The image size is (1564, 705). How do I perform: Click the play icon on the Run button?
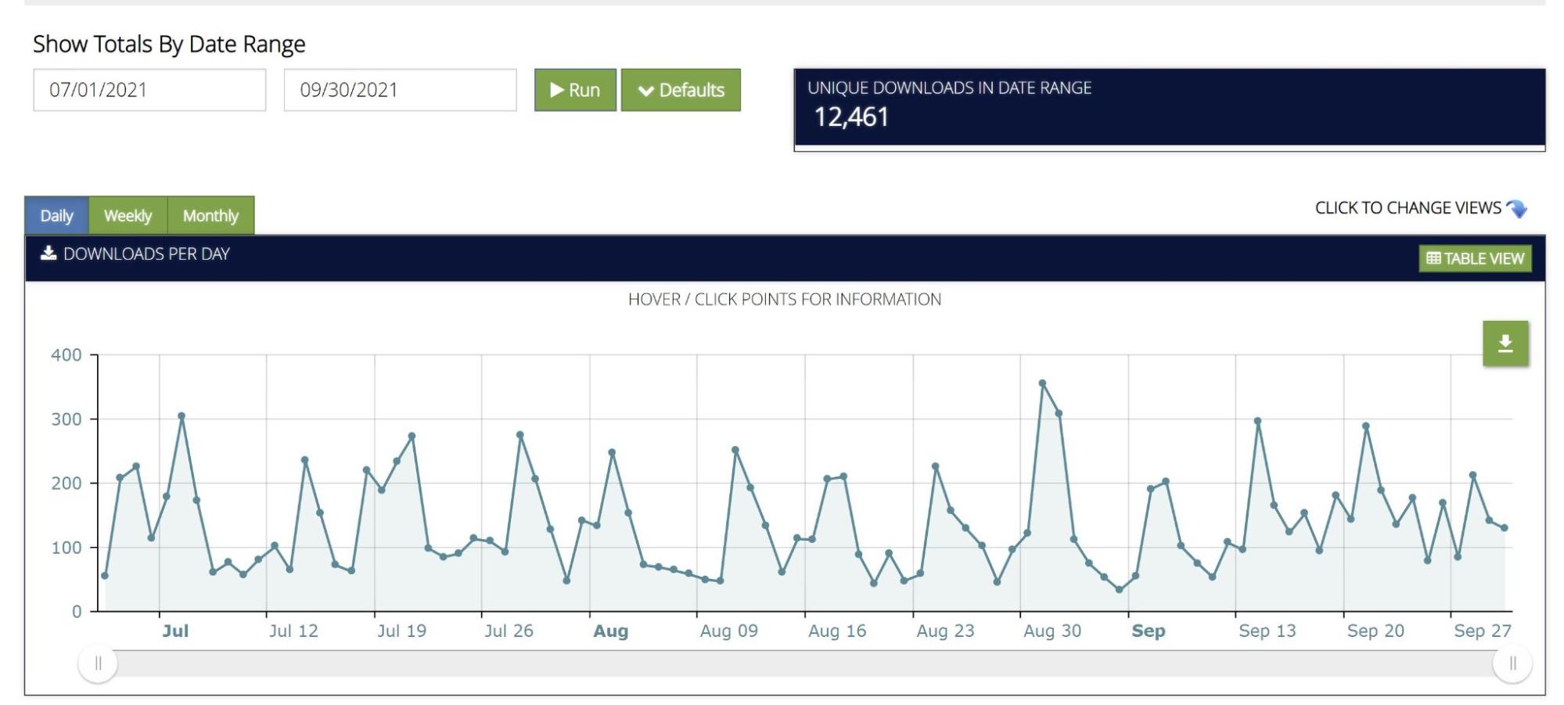[556, 90]
